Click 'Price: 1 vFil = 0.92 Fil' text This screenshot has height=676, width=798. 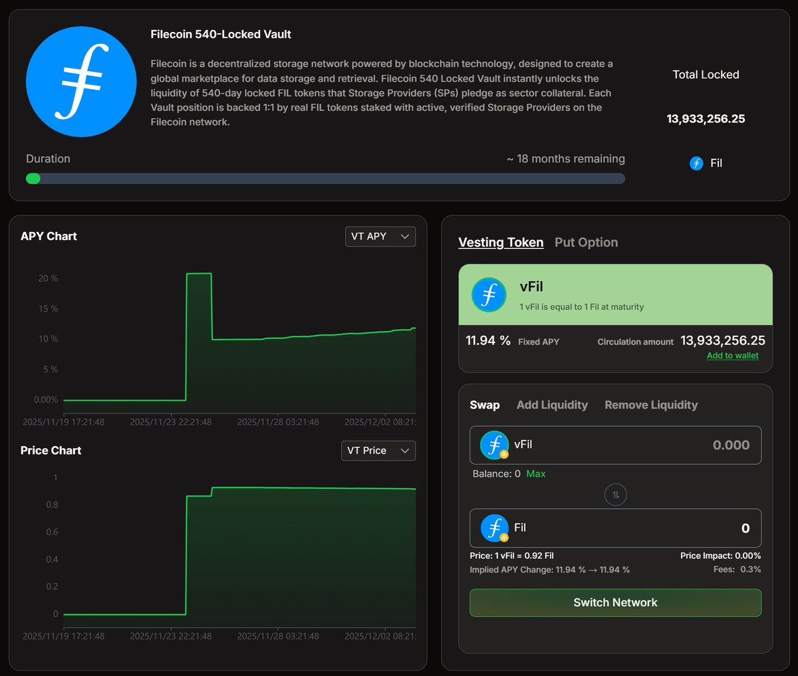(x=511, y=556)
